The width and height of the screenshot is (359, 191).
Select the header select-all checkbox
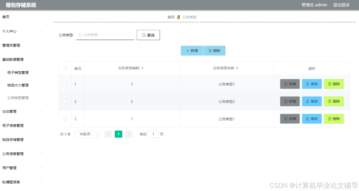pos(65,68)
